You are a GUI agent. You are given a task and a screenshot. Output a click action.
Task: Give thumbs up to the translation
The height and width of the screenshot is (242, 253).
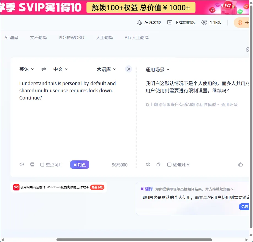[x=240, y=165]
